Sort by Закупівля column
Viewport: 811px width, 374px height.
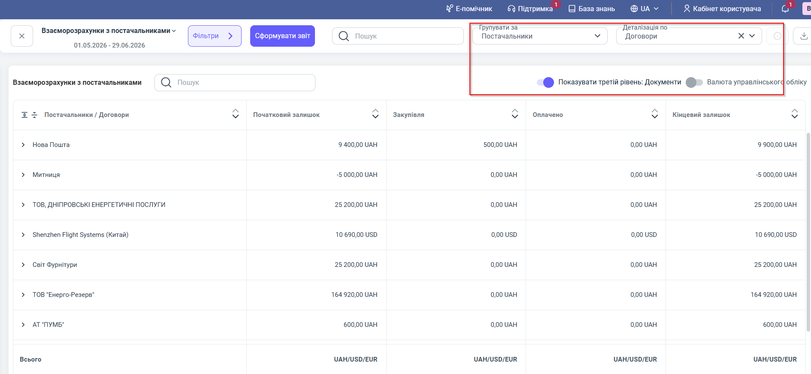pyautogui.click(x=515, y=114)
